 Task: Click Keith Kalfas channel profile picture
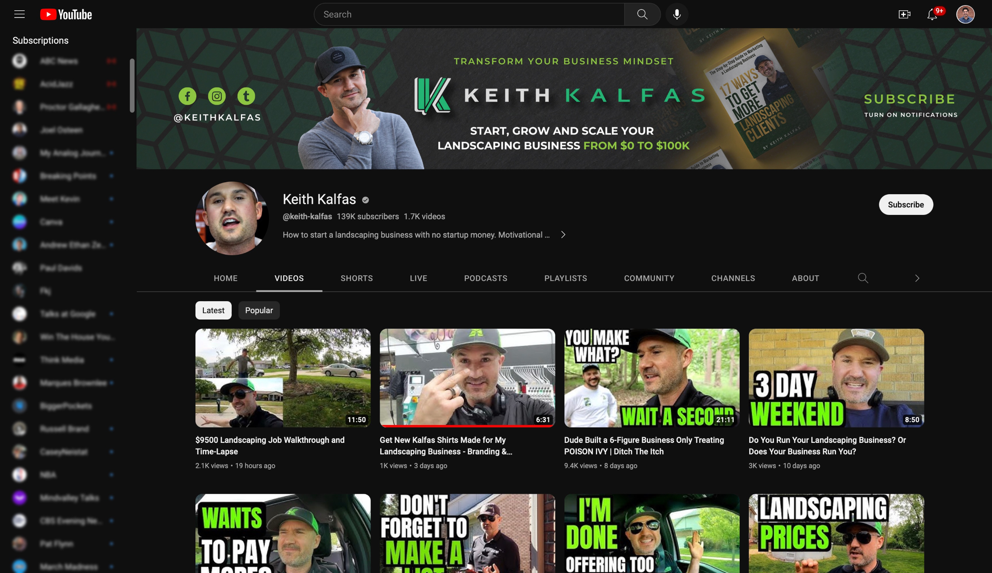[x=232, y=218]
